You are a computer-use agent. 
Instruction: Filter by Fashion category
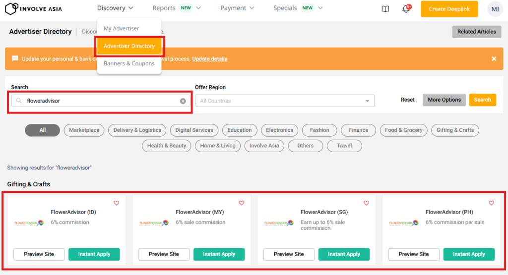pos(319,130)
